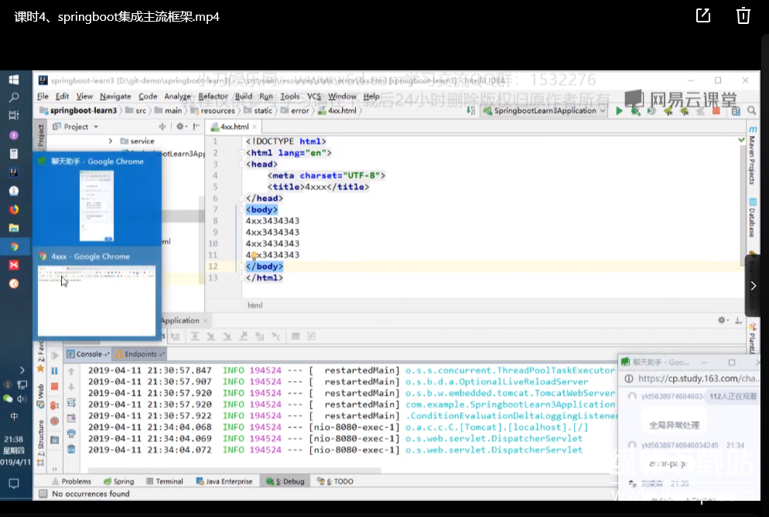Viewport: 769px width, 517px height.
Task: Click the Windows Start button
Action: pyautogui.click(x=13, y=80)
